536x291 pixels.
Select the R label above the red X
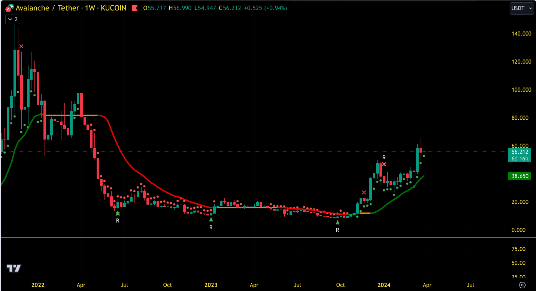pyautogui.click(x=384, y=157)
